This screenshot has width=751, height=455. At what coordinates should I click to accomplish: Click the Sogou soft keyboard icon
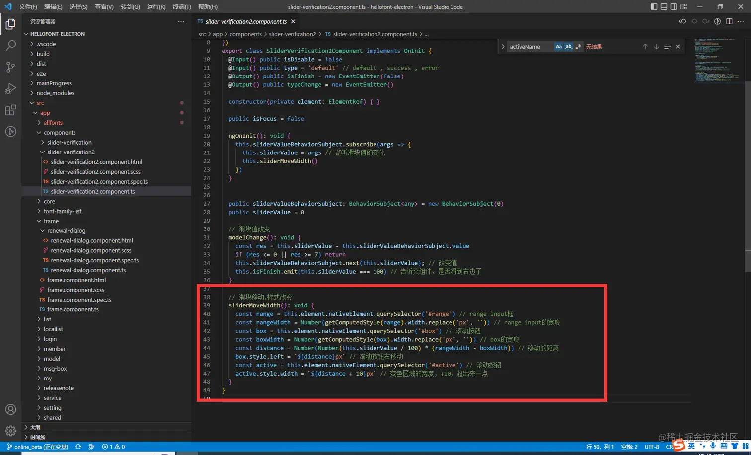tap(724, 446)
